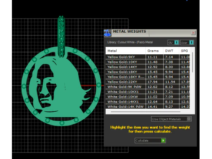Select the White Gold:10KW row
Viewport: 212px width, 159px height.
[148, 97]
